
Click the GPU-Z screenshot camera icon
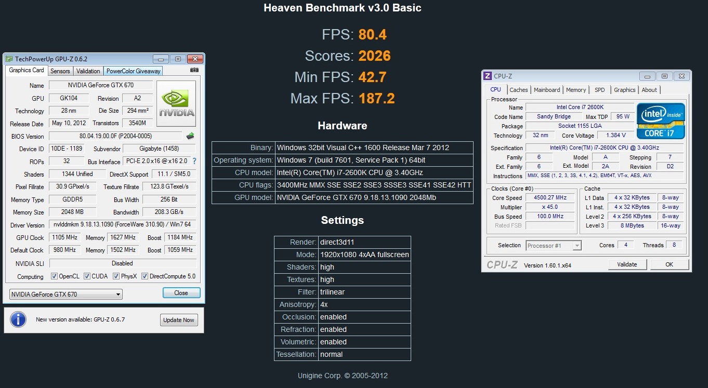(194, 70)
